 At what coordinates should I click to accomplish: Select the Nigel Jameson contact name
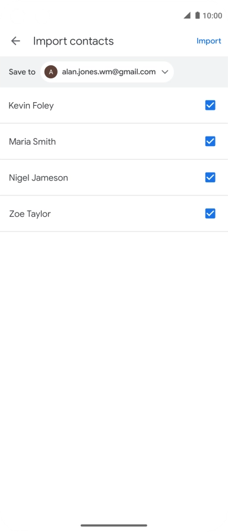tap(39, 178)
